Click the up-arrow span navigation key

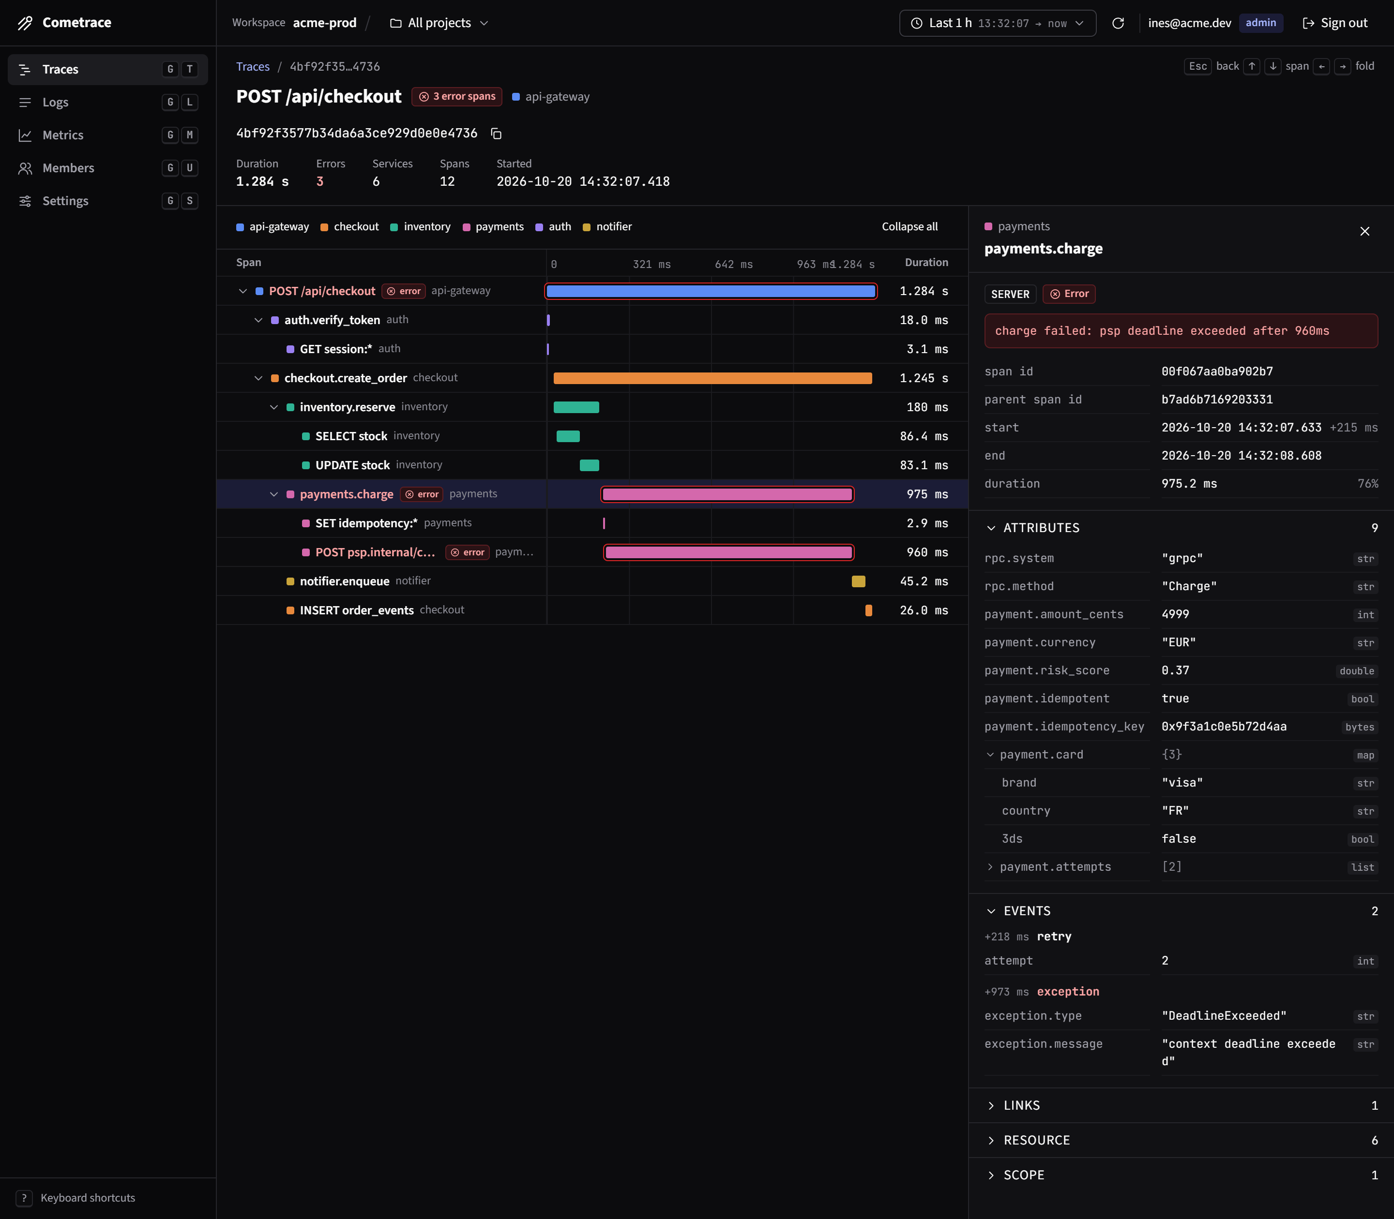tap(1252, 66)
